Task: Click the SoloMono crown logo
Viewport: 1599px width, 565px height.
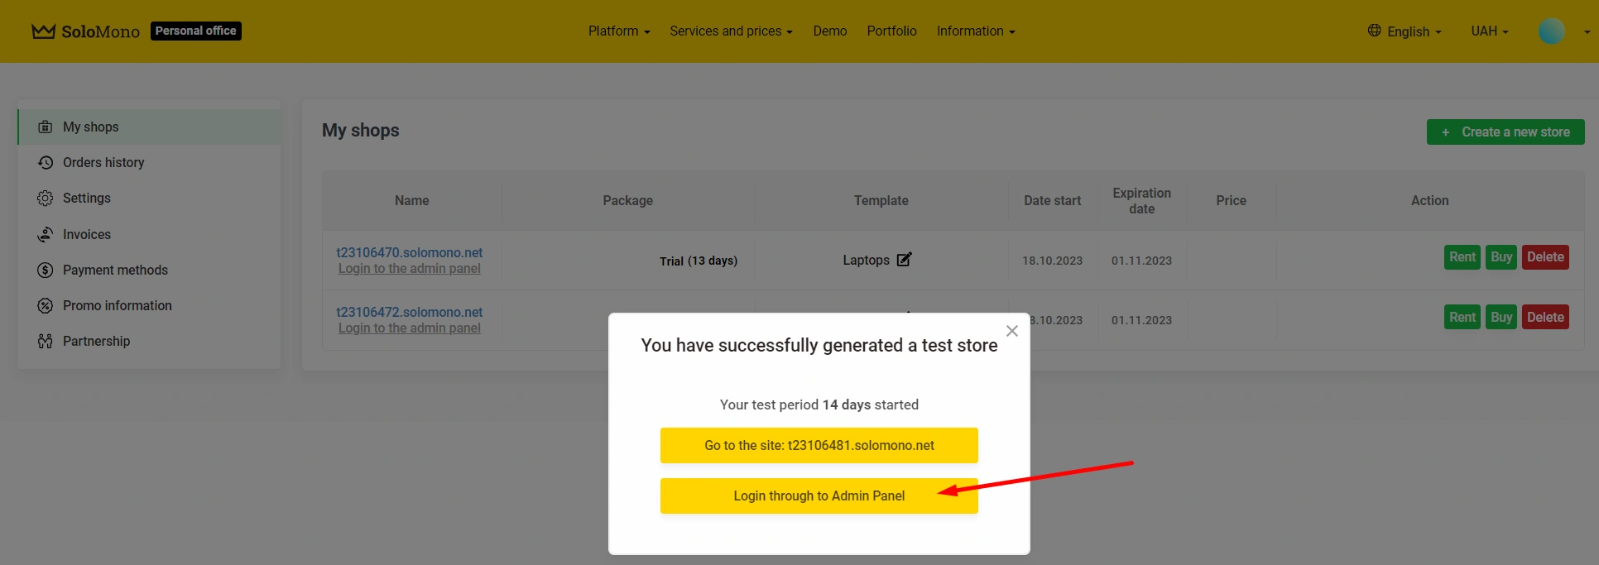Action: tap(43, 31)
